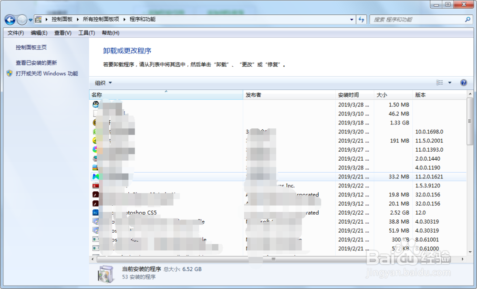The image size is (477, 289).
Task: Click the refresh icon in the address bar
Action: [x=362, y=19]
